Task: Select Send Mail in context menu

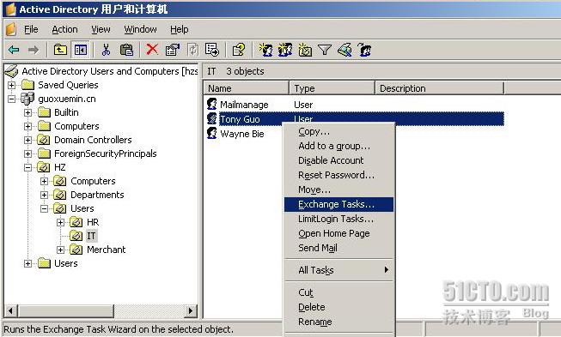Action: (338, 248)
